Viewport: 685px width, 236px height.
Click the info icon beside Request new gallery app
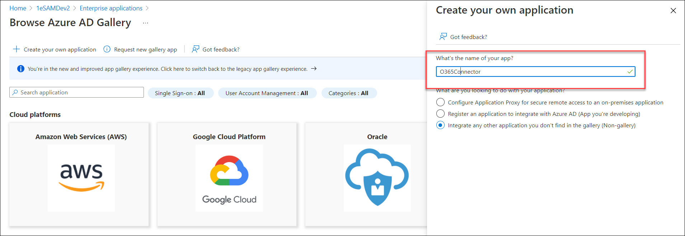click(x=107, y=49)
